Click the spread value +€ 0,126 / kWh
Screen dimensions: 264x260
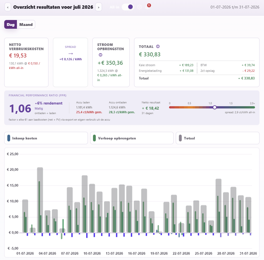pos(70,59)
